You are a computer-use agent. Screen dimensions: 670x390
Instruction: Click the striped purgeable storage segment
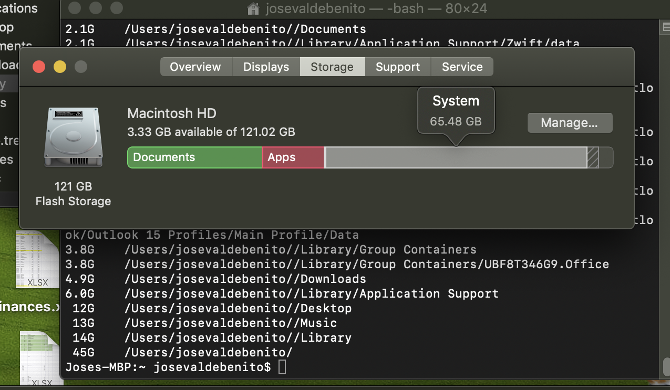pyautogui.click(x=593, y=157)
